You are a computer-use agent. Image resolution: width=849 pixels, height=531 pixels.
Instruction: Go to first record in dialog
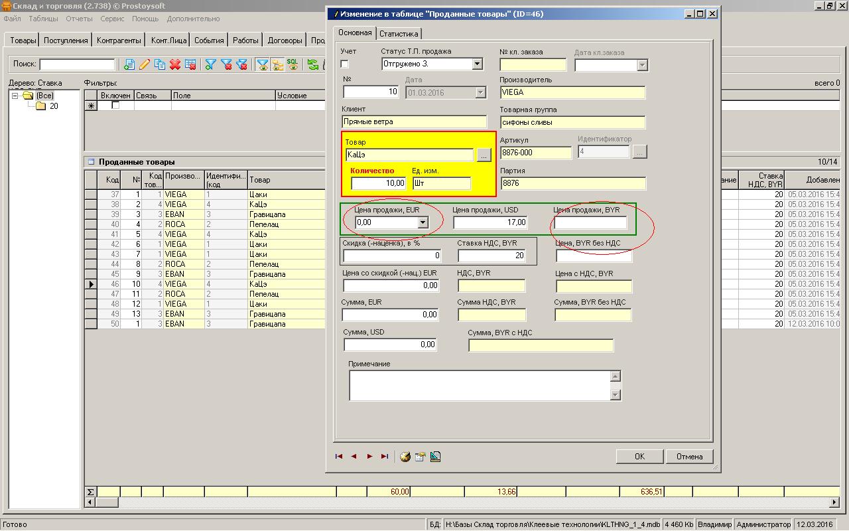click(339, 457)
